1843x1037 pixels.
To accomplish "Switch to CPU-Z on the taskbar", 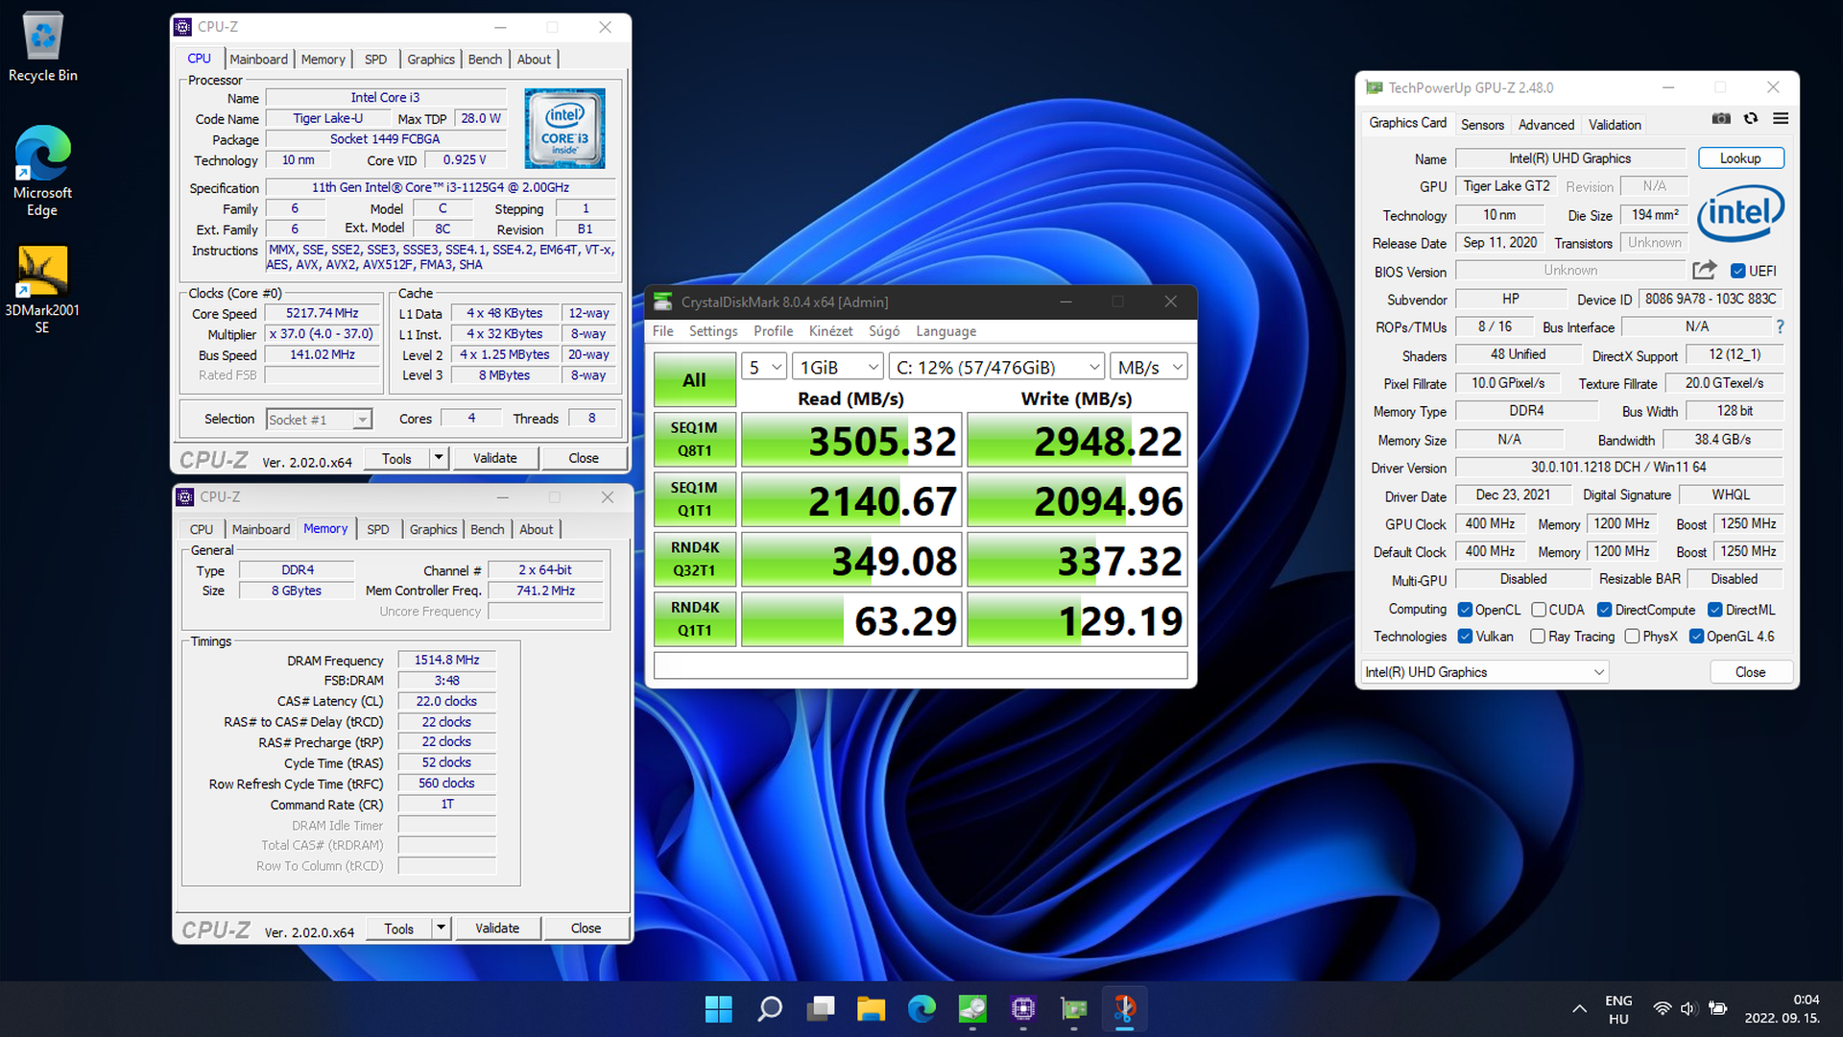I will pos(1023,1009).
